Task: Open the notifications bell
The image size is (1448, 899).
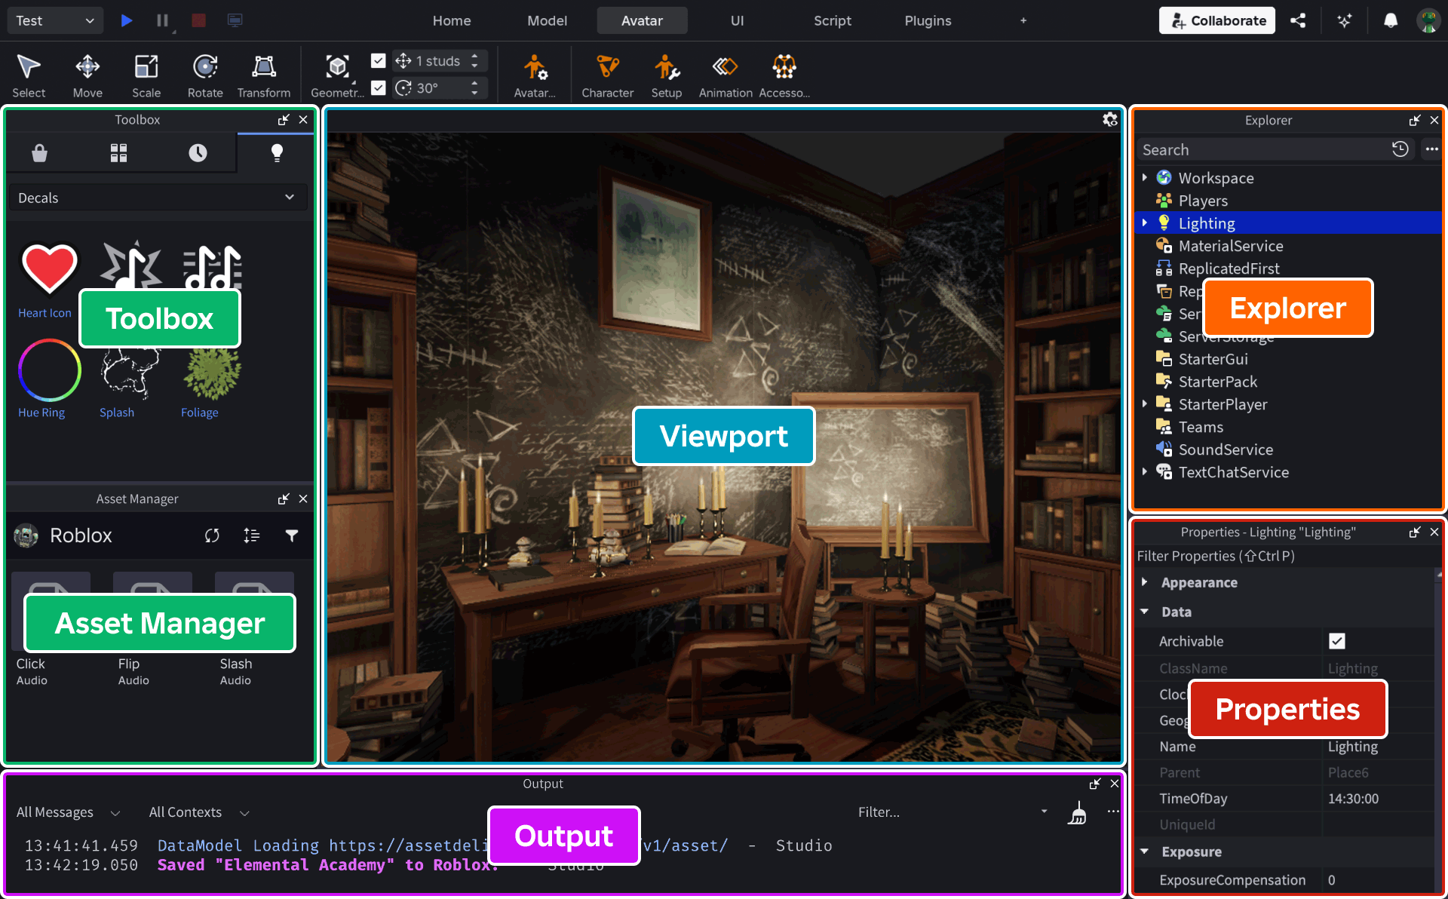Action: [1390, 20]
